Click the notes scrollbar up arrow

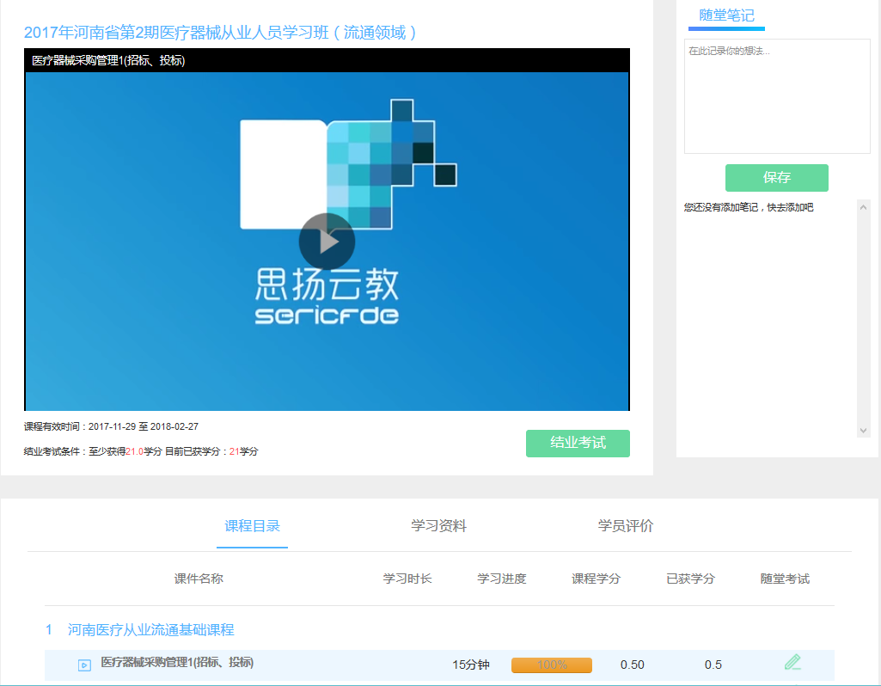click(863, 207)
